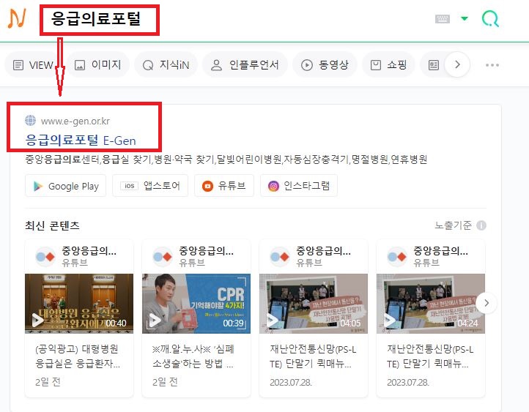
Task: Open the 04:24 재난안전통신망 video thumbnail
Action: [x=431, y=304]
